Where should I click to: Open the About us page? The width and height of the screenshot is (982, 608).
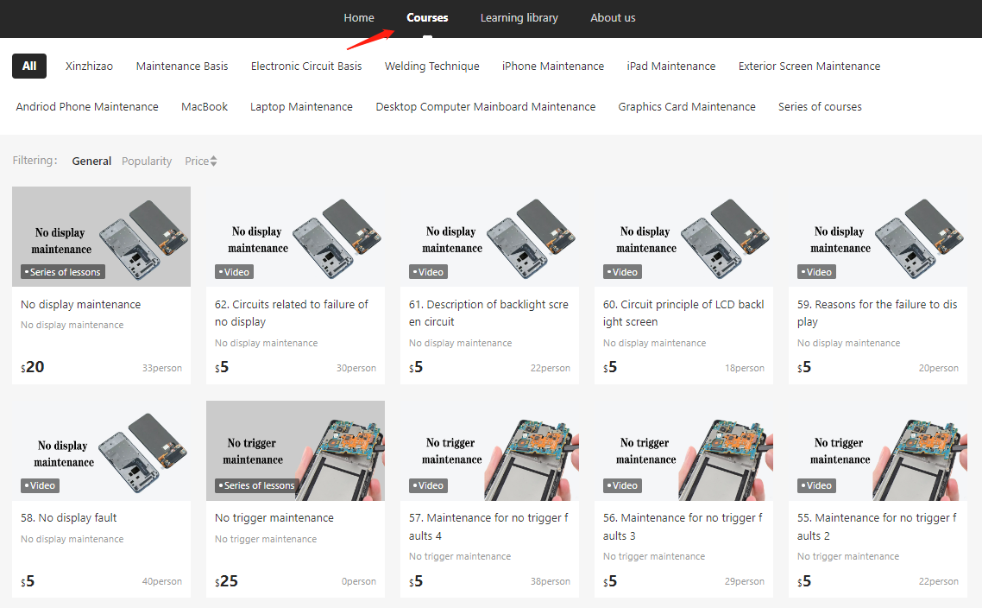[613, 18]
